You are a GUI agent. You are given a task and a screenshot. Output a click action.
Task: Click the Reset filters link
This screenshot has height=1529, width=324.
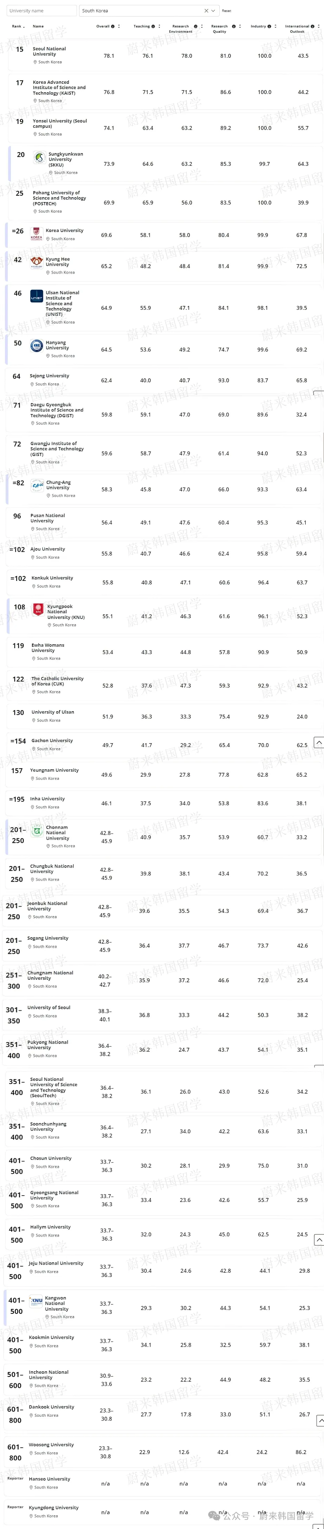[x=226, y=11]
